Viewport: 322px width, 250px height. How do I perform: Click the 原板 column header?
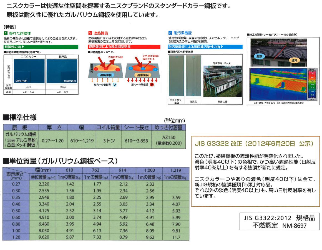point(21,127)
